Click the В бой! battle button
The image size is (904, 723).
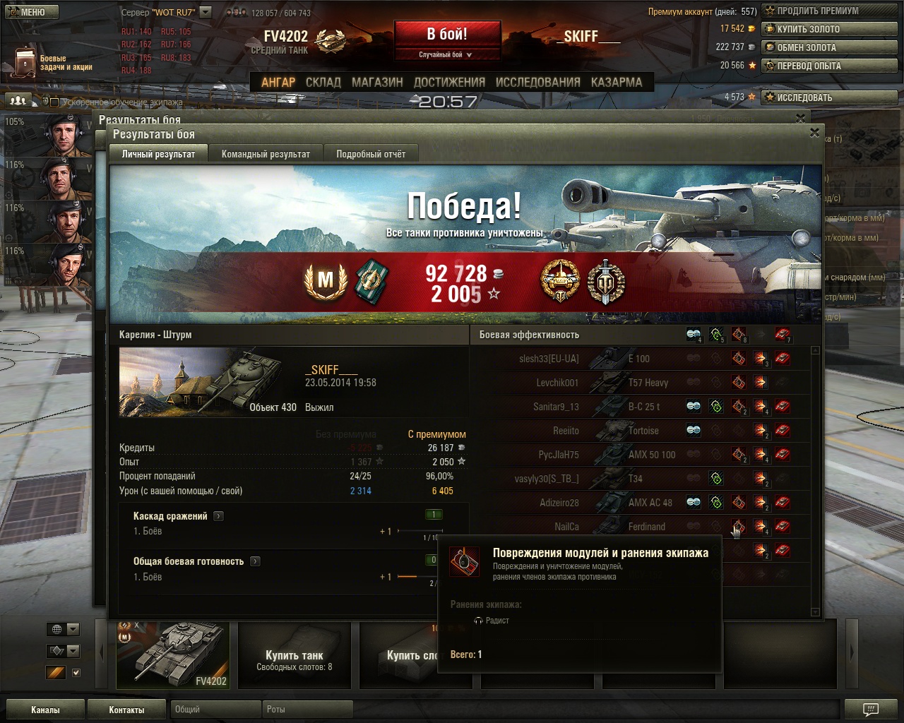[447, 34]
